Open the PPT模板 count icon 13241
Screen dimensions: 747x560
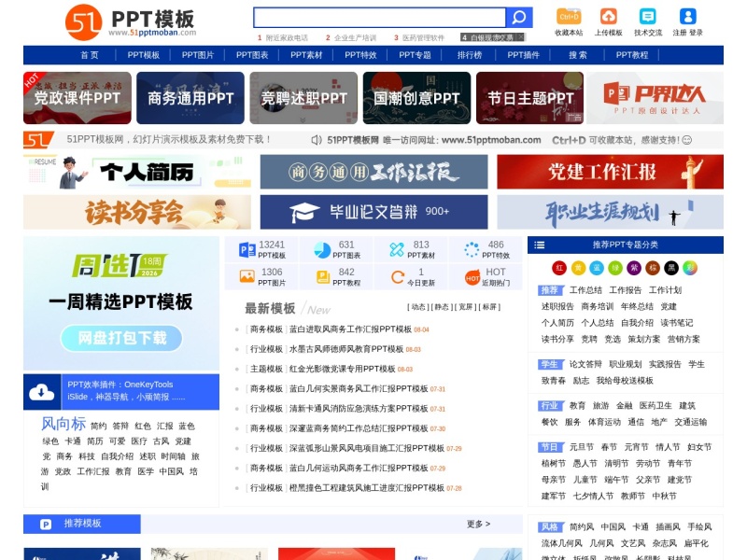(247, 249)
